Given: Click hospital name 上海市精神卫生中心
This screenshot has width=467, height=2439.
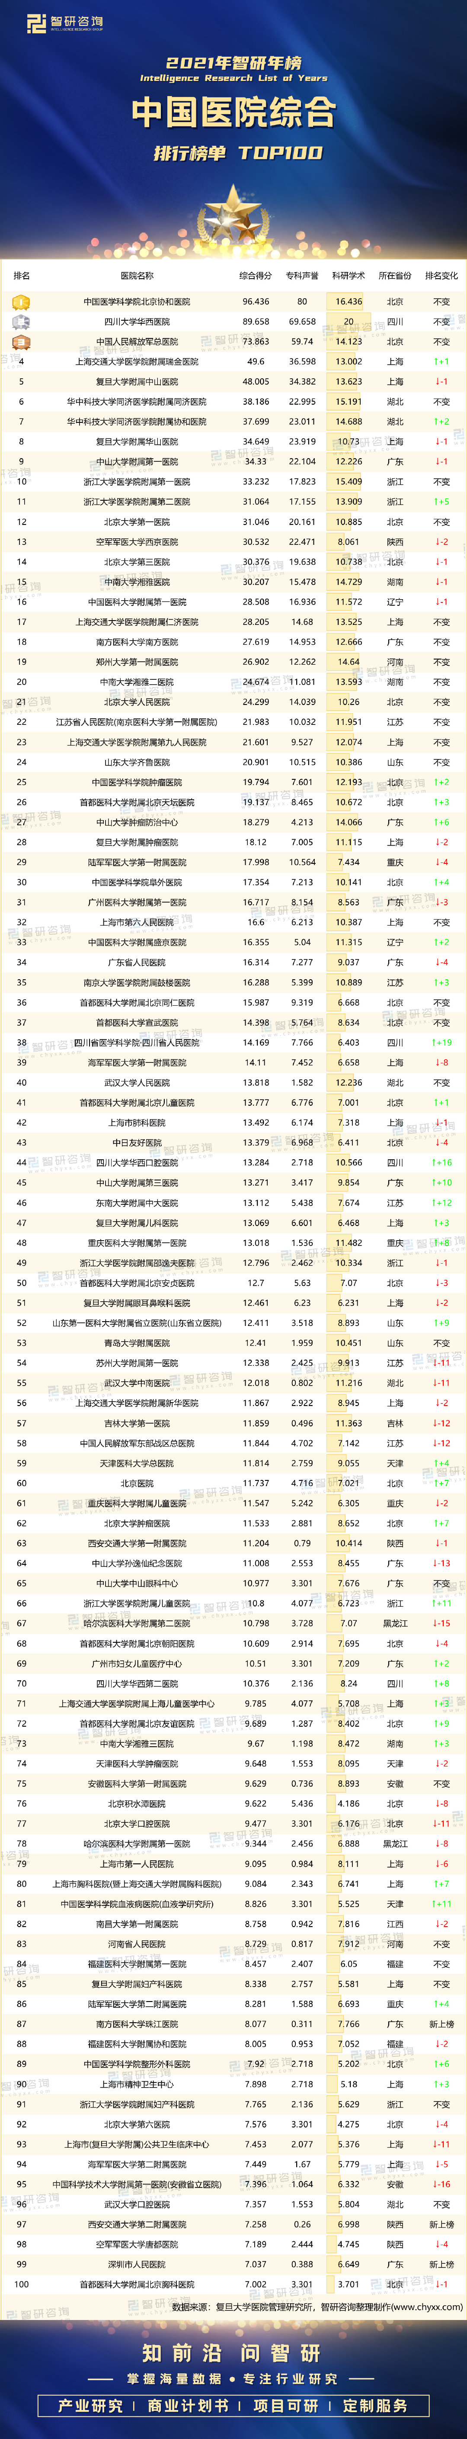Looking at the screenshot, I should tap(137, 2084).
